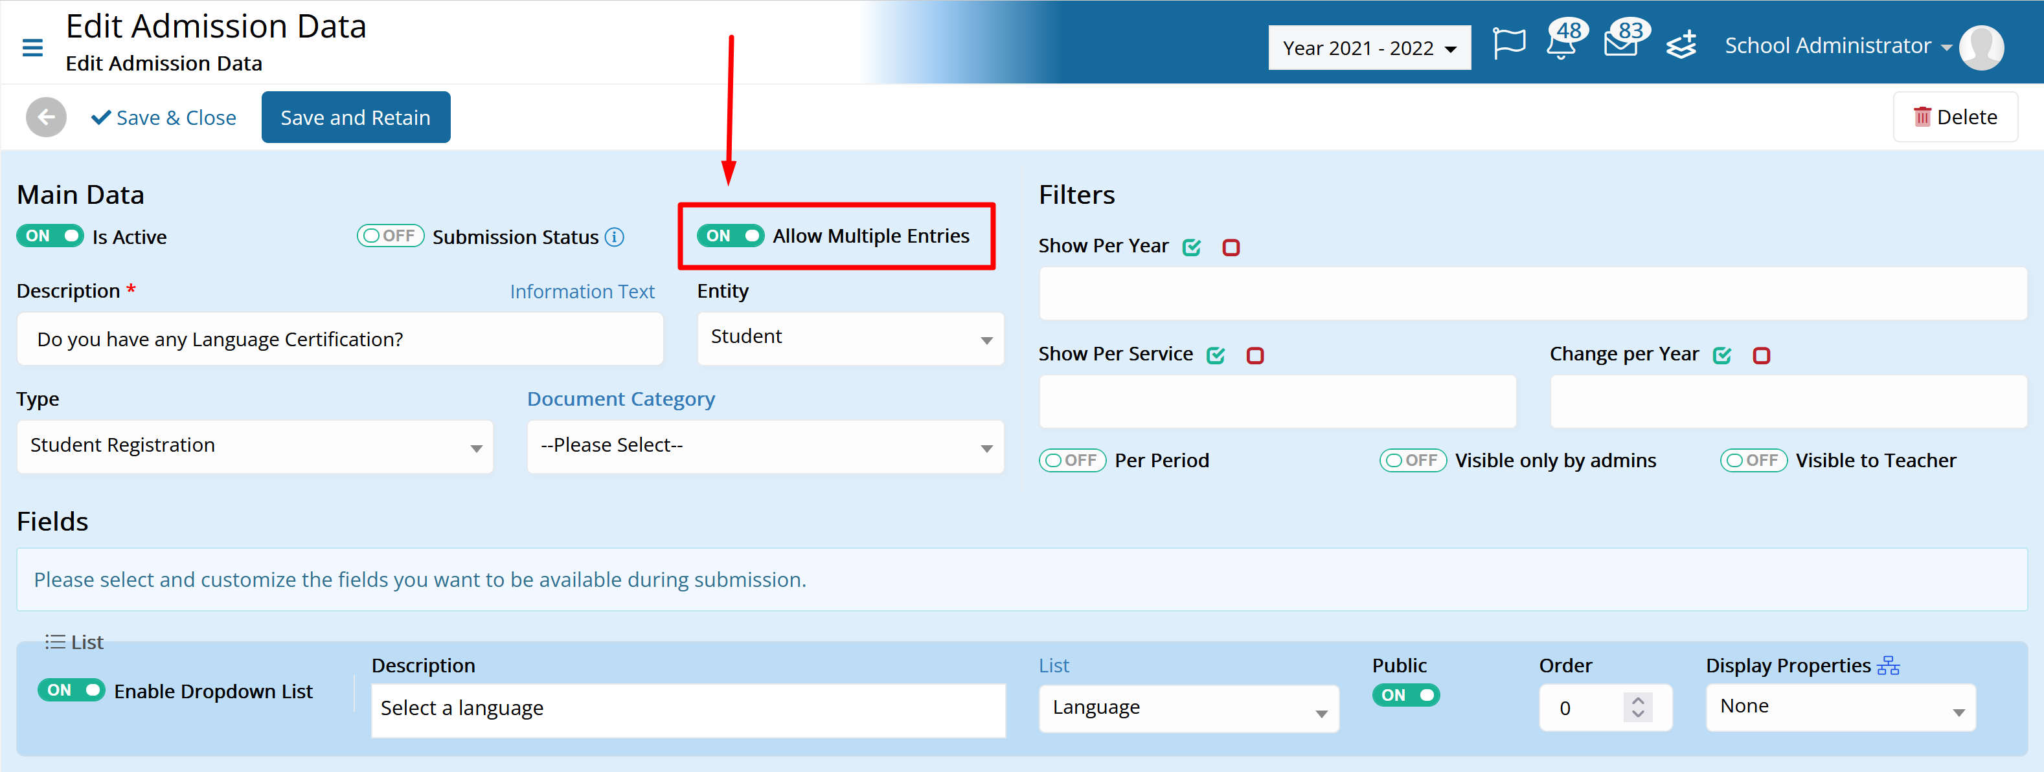This screenshot has height=772, width=2044.
Task: Click the Submission Status info icon
Action: coord(614,237)
